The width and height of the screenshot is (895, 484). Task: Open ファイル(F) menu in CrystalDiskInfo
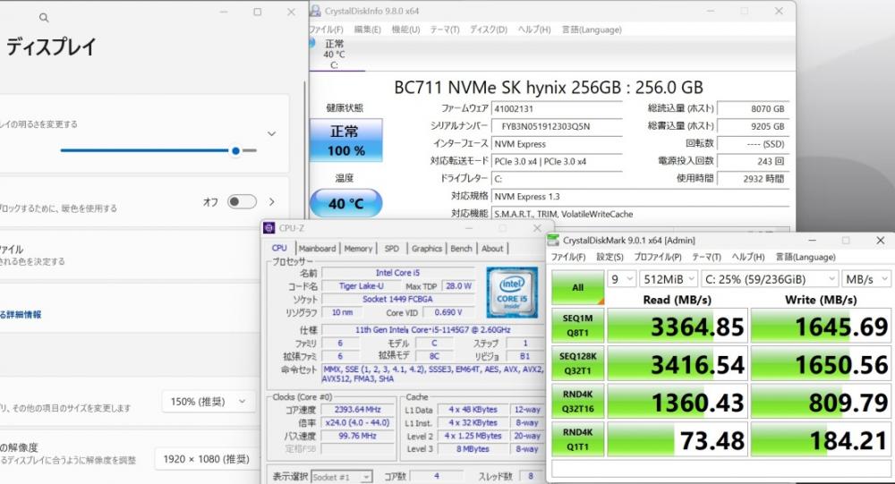327,30
